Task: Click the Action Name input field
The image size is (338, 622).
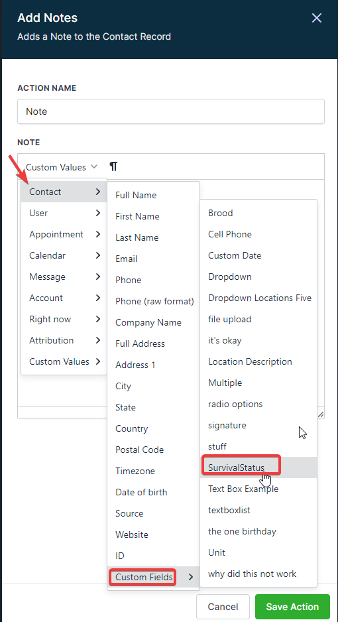Action: [171, 111]
